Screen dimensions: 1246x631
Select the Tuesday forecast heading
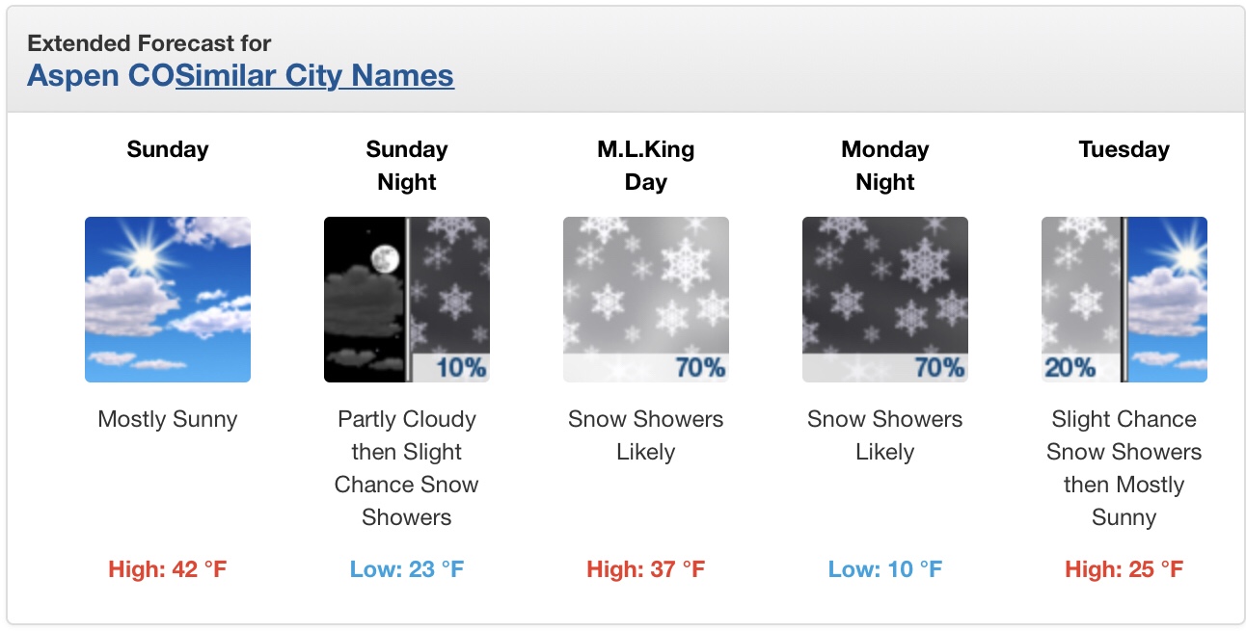[x=1124, y=149]
